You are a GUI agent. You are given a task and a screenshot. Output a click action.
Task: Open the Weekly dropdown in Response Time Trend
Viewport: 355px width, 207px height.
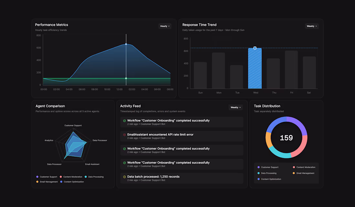tap(311, 26)
